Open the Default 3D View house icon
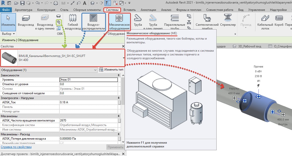 pos(93,3)
